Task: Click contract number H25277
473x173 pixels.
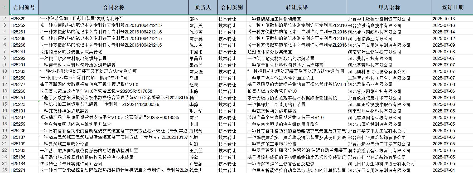Action: (x=24, y=85)
